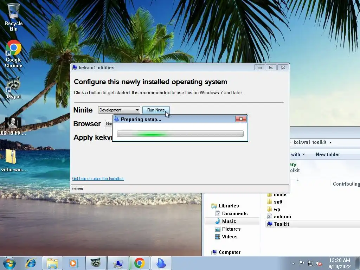Click New folder in the Explorer toolbar
This screenshot has height=270, width=360.
click(328, 155)
